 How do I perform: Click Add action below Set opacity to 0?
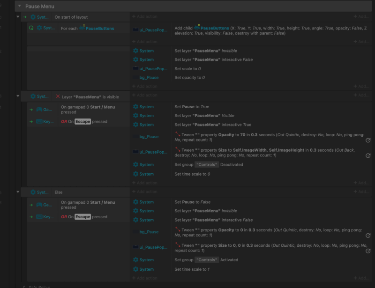[145, 86]
